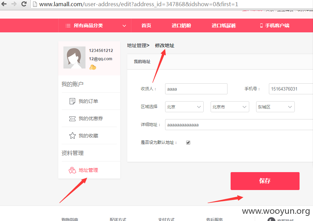Image resolution: width=313 pixels, height=221 pixels.
Task: Click the 保存 save button
Action: point(265,181)
